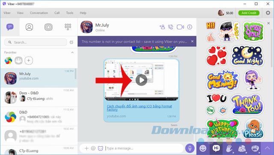Send the Good Night sticker

[247, 56]
